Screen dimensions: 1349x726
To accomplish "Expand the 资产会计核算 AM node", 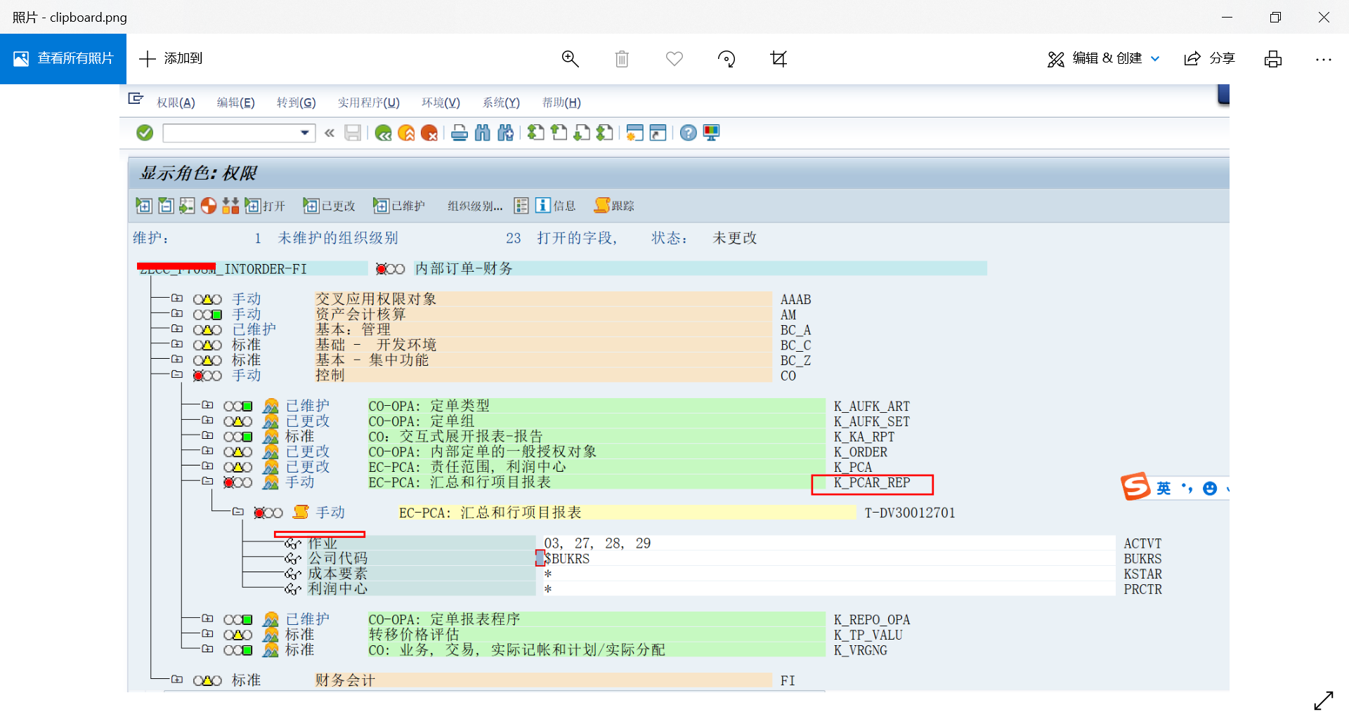I will [177, 314].
